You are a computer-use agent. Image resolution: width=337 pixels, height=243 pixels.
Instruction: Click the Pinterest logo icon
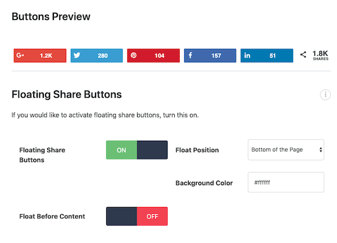(x=134, y=56)
